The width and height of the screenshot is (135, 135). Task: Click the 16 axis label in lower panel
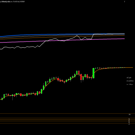click(x=130, y=114)
